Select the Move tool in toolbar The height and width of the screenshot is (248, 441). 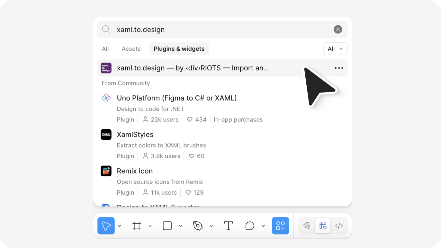point(106,226)
